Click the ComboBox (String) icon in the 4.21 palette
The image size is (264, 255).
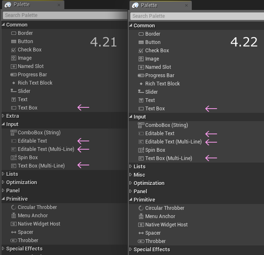click(x=14, y=133)
